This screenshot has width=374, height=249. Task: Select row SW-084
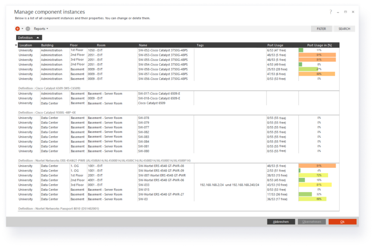click(x=178, y=142)
